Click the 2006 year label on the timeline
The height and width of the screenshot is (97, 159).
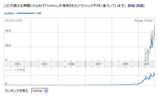71,64
